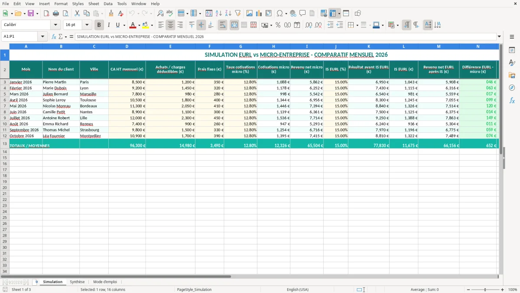This screenshot has height=293, width=520.
Task: Open sidebar Navigator compass icon
Action: [x=512, y=88]
